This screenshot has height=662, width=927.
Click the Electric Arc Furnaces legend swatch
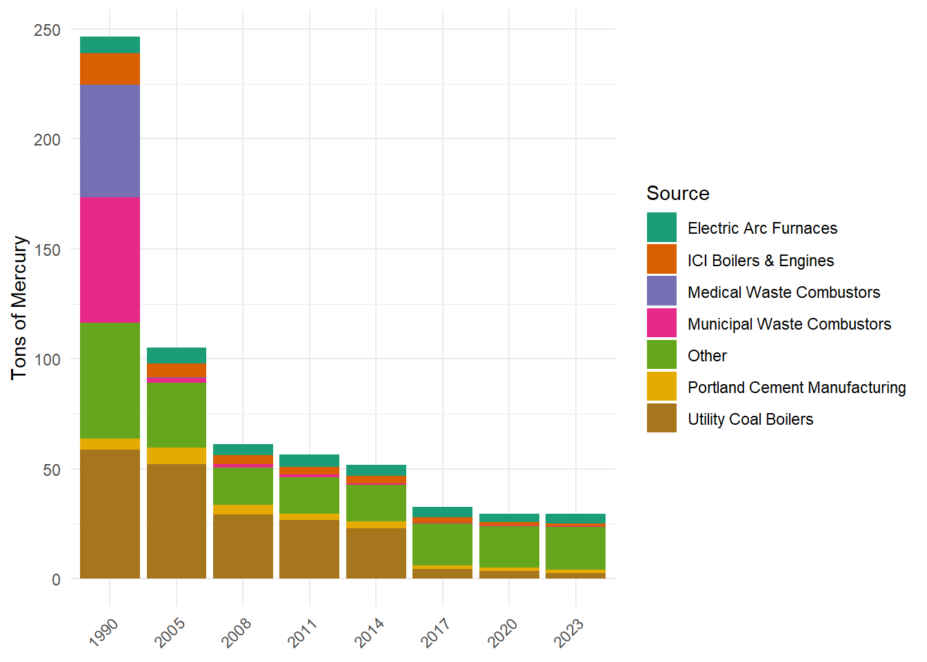click(x=661, y=228)
